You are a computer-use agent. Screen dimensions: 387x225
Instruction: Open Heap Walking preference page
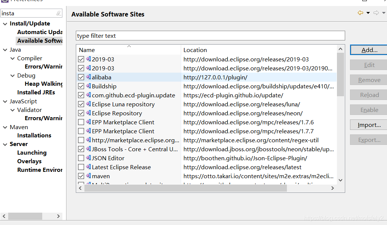pyautogui.click(x=44, y=84)
